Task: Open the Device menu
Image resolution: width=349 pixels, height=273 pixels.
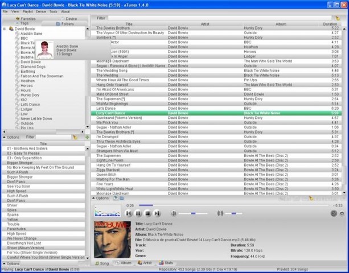Action: 41,11
